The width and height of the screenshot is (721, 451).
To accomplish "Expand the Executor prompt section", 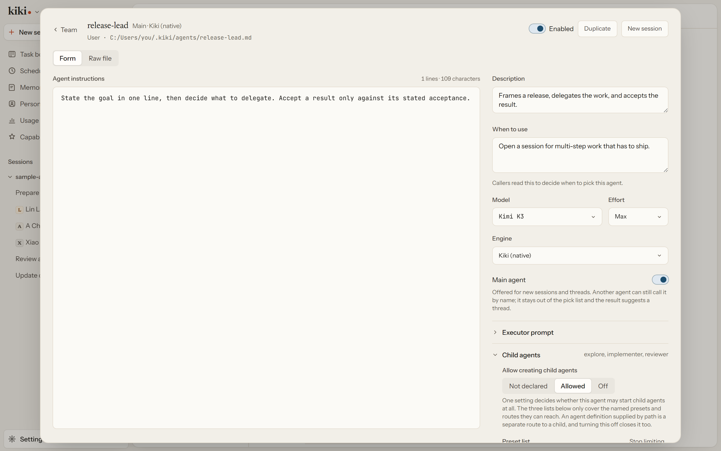I will coord(580,332).
